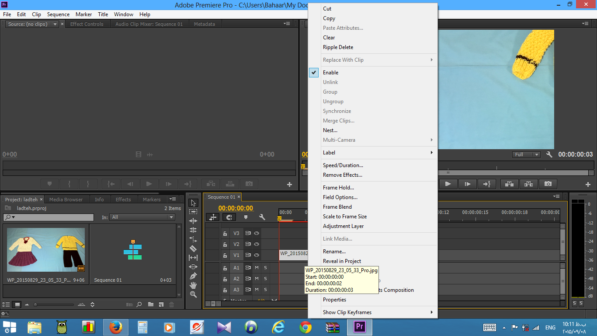This screenshot has width=597, height=336.
Task: Select the Slip tool
Action: click(x=193, y=258)
